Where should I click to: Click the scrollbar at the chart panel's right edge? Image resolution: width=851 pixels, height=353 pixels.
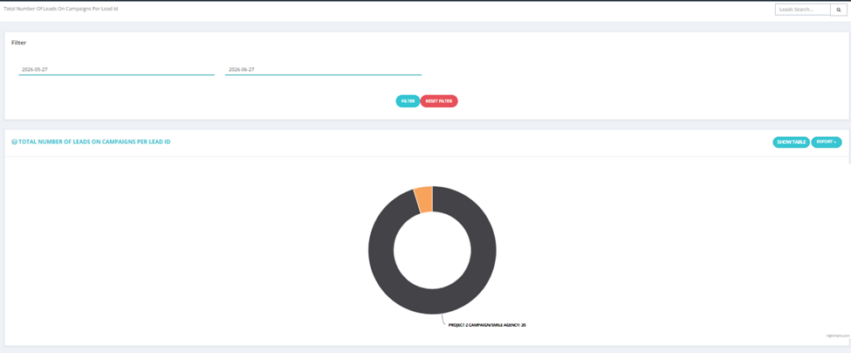[849, 147]
